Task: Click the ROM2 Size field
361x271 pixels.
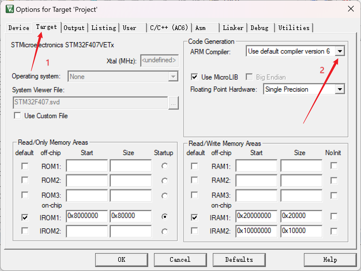Action: (x=131, y=181)
